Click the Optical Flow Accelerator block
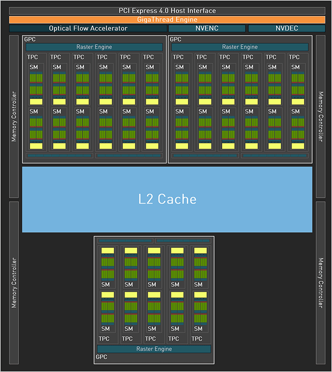The height and width of the screenshot is (372, 332). pos(88,28)
